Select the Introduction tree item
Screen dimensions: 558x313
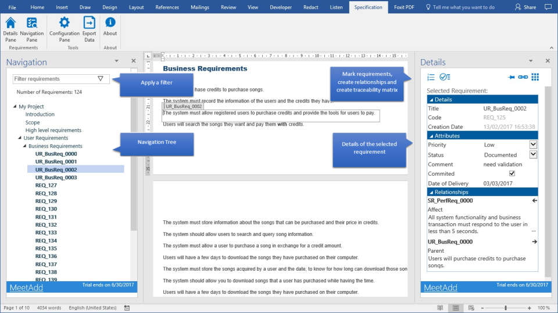coord(40,114)
